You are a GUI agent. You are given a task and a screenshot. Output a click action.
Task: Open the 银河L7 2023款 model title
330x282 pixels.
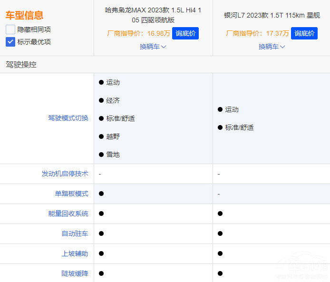tap(272, 15)
